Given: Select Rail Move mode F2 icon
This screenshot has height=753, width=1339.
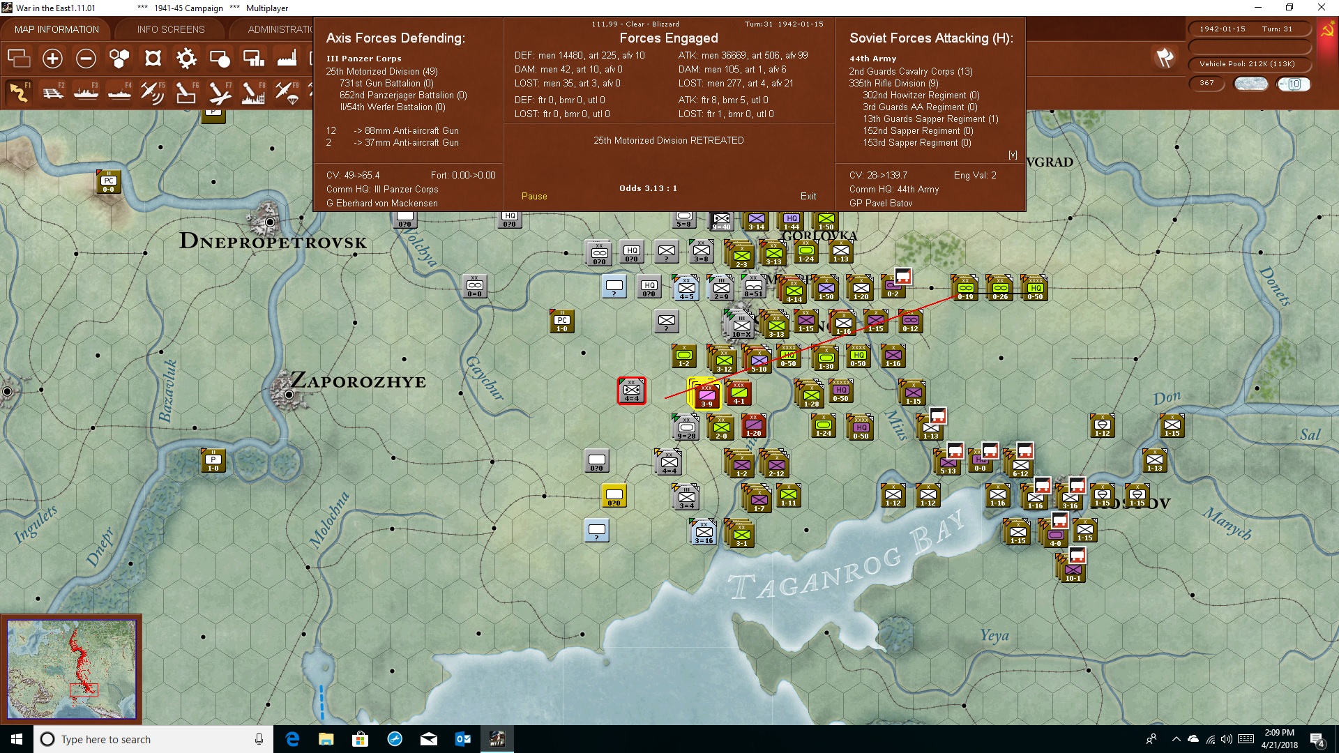Looking at the screenshot, I should tap(52, 92).
